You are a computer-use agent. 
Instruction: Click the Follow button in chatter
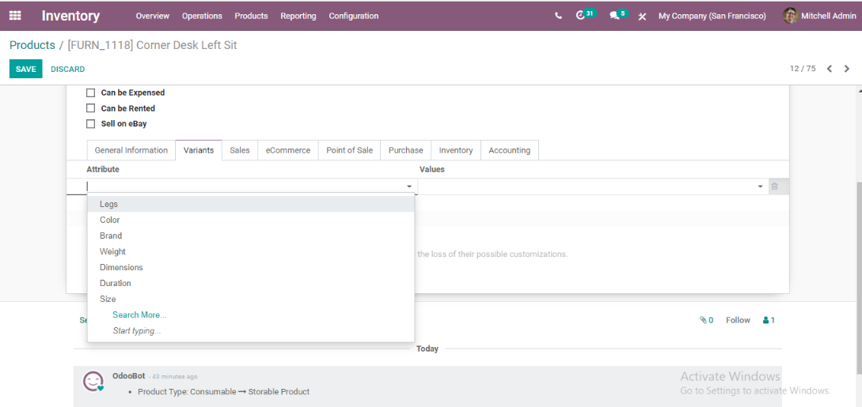tap(738, 320)
